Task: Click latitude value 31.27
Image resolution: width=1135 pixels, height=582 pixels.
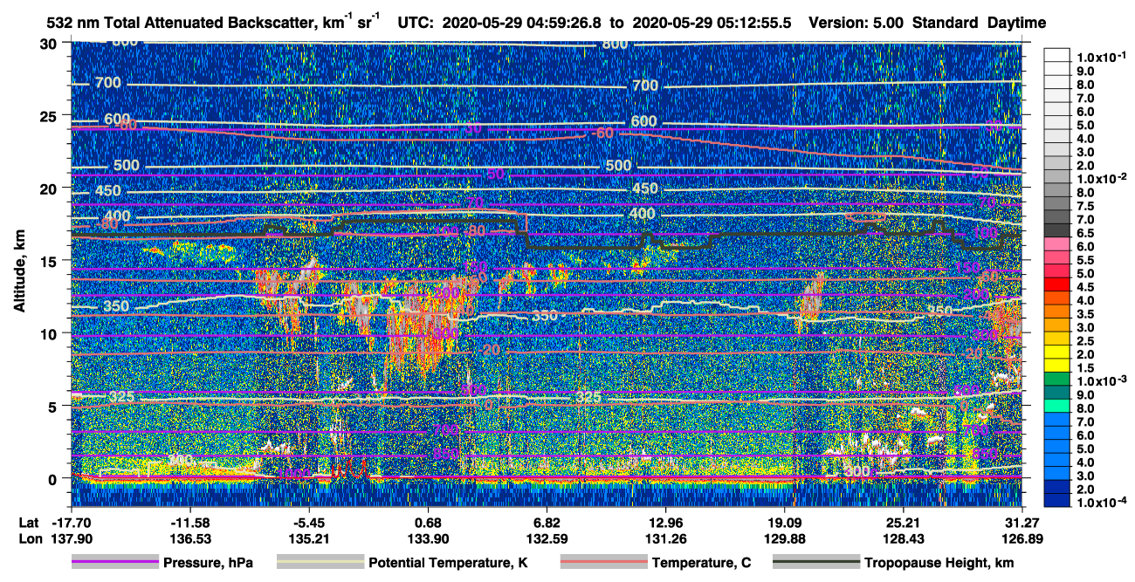Action: [1022, 524]
